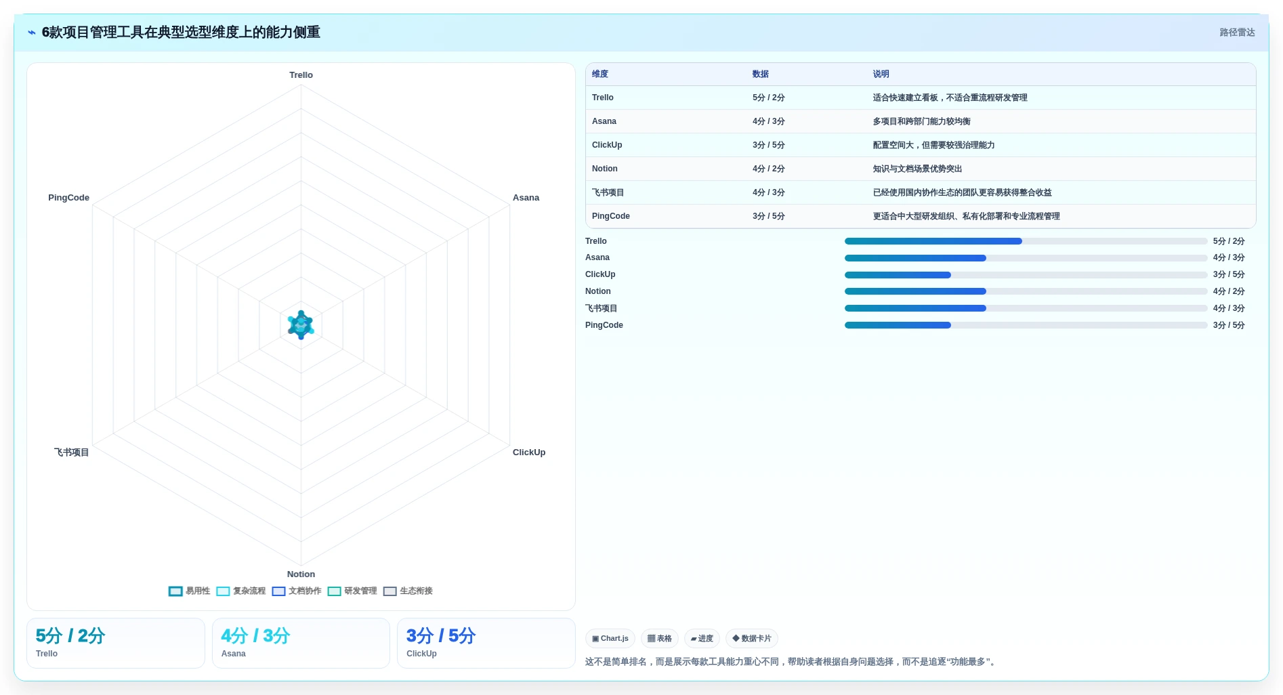Select the ClickUp table row name
The image size is (1283, 695).
[x=607, y=145]
